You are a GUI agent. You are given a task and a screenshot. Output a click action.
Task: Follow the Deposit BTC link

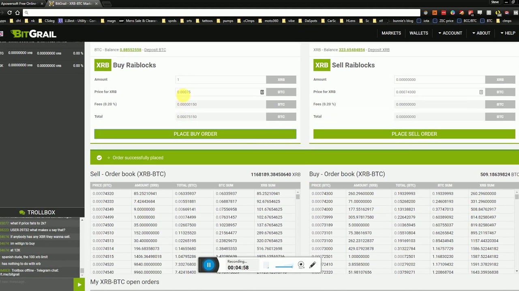coord(155,50)
